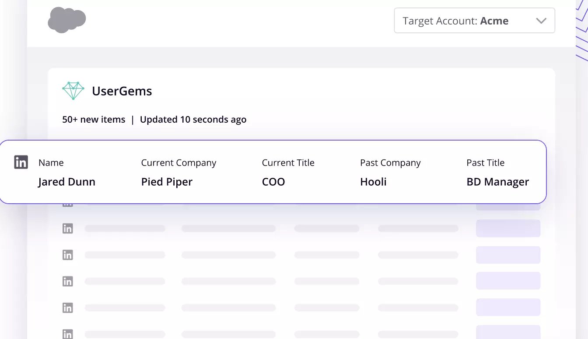Click the Salesforce cloud logo
588x339 pixels.
[x=66, y=20]
